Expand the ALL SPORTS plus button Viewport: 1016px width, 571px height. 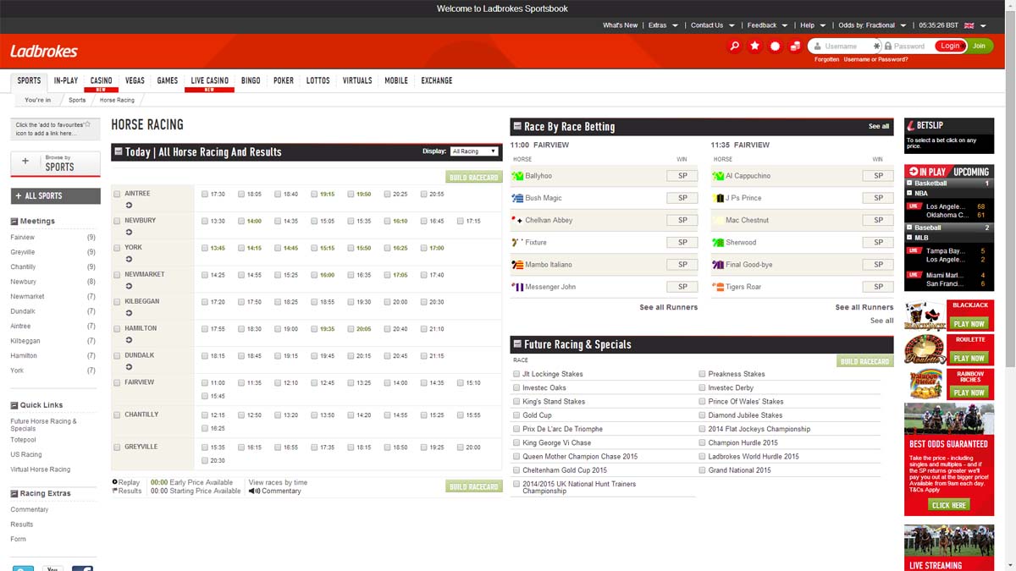pos(55,195)
